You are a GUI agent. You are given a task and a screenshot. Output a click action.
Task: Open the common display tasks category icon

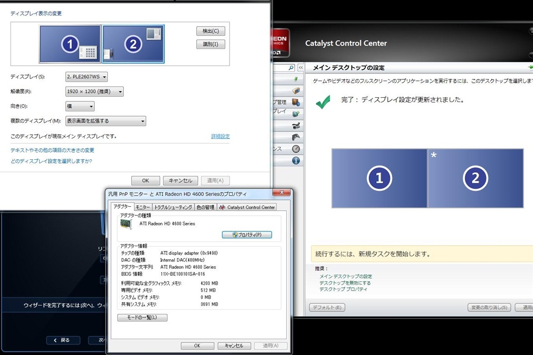point(296,113)
